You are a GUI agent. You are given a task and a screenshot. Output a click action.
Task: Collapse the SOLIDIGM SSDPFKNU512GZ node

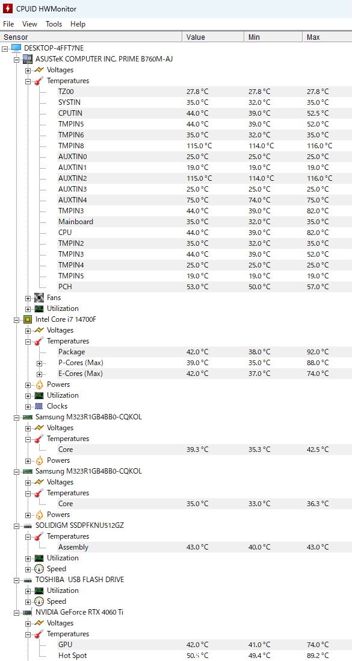[x=16, y=525]
